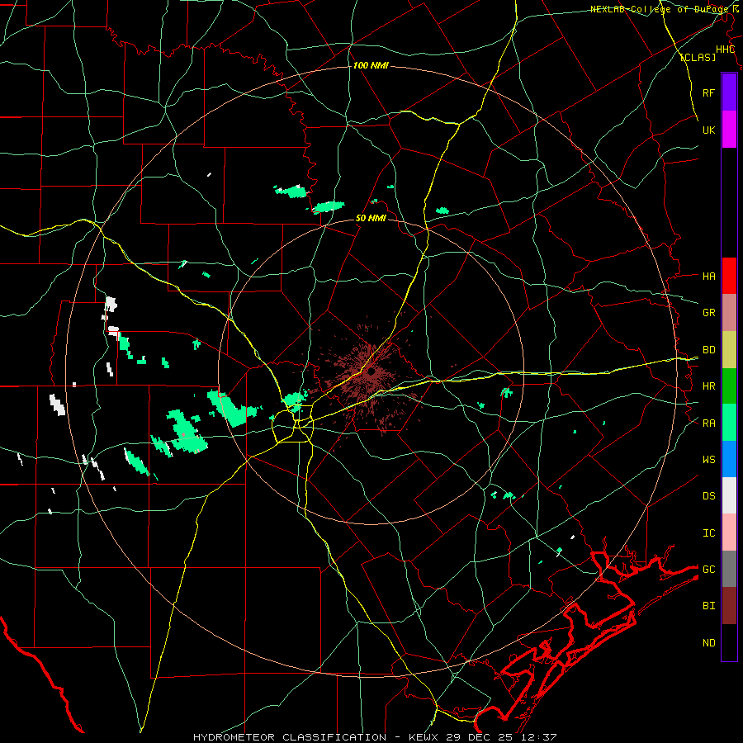Click the HA legend label

point(708,276)
